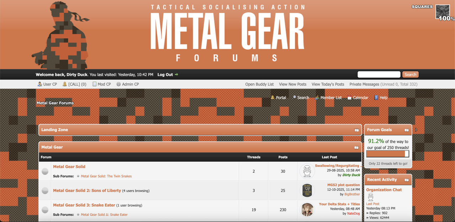Click Last Post link under Organization Chat
This screenshot has width=455, height=222.
pos(373,204)
